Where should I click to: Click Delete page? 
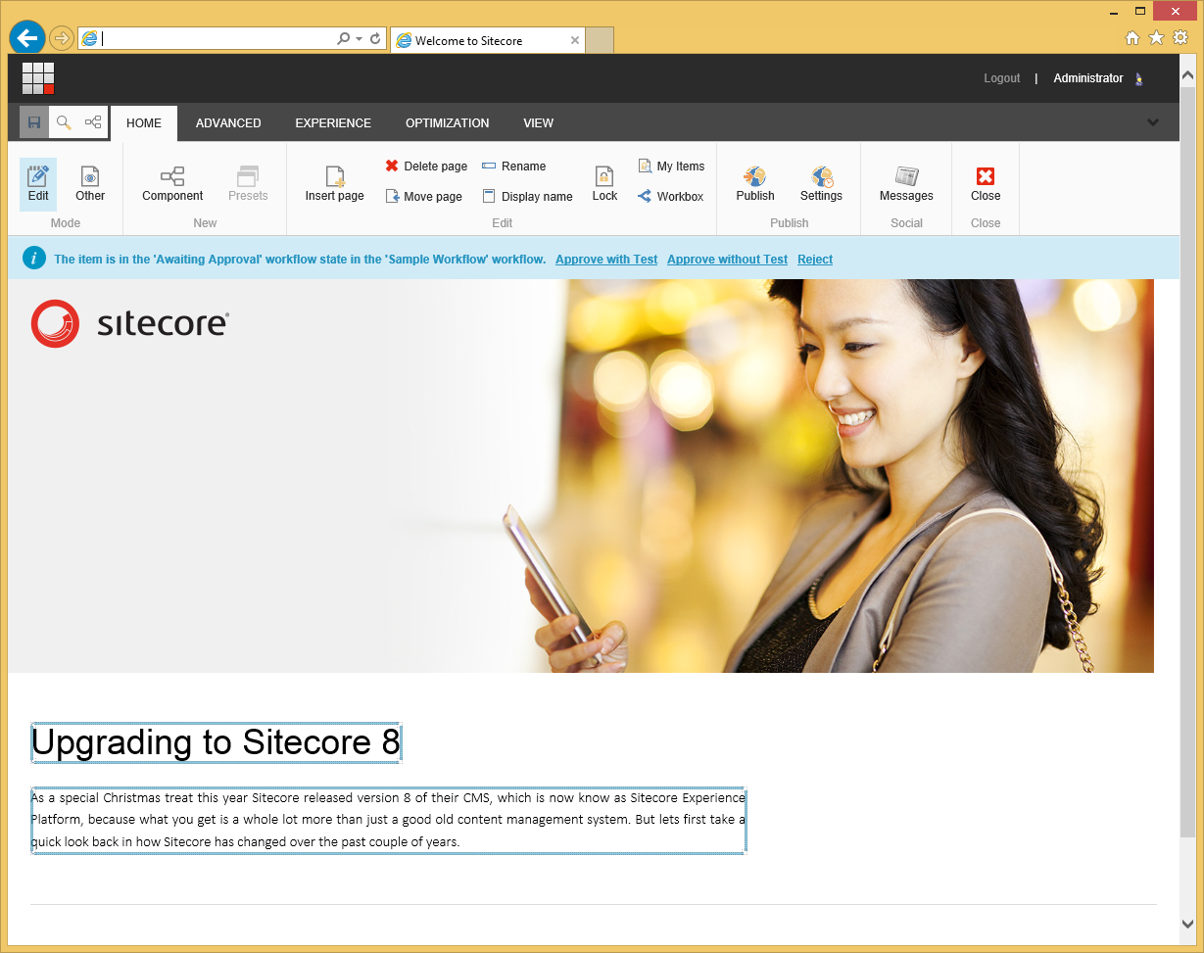[x=426, y=167]
